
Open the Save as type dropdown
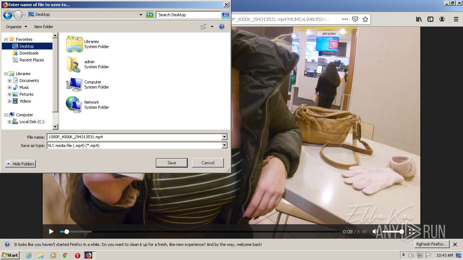pyautogui.click(x=224, y=146)
